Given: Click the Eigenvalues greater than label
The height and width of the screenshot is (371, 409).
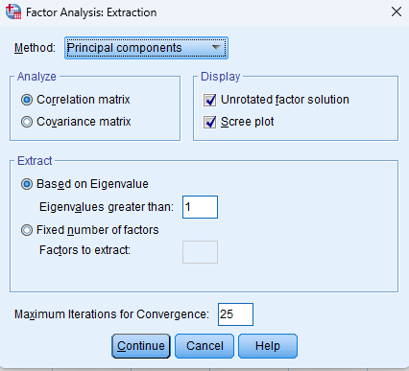Looking at the screenshot, I should point(107,207).
